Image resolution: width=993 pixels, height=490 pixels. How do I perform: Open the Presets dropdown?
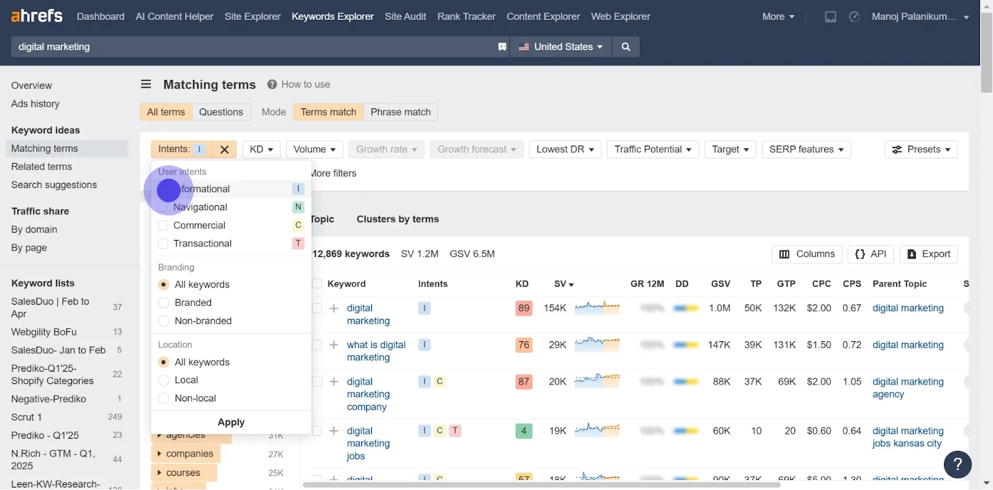(921, 149)
